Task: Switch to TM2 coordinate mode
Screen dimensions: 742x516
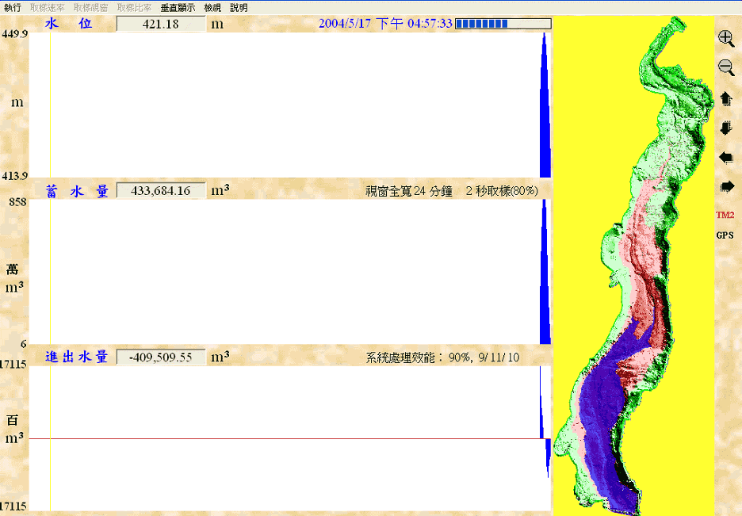Action: pos(725,215)
